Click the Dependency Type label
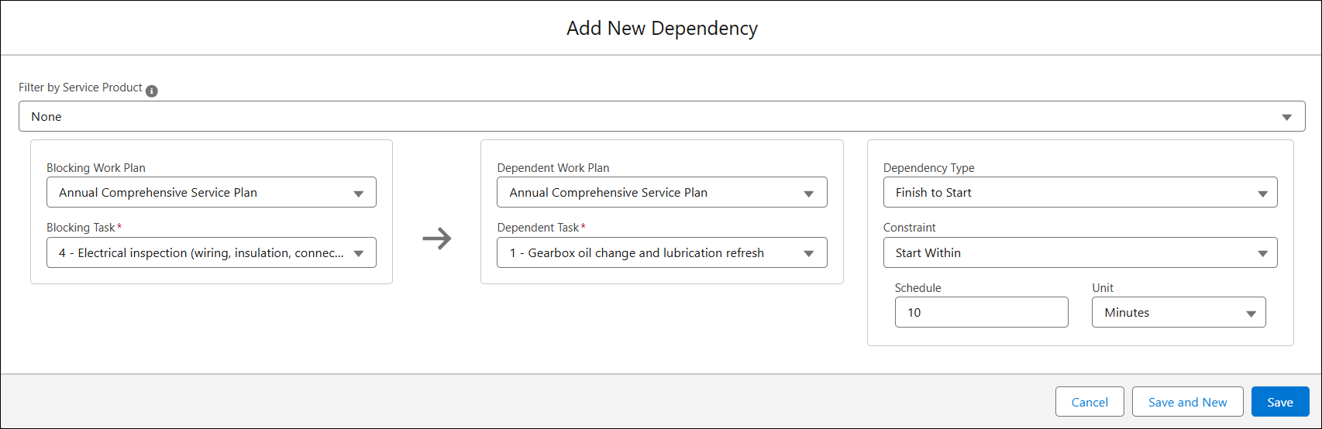 point(928,167)
